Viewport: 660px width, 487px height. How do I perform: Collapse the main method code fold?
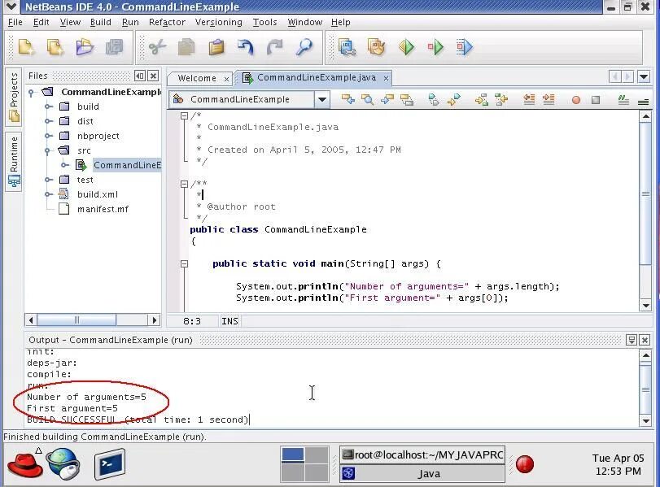[x=184, y=263]
